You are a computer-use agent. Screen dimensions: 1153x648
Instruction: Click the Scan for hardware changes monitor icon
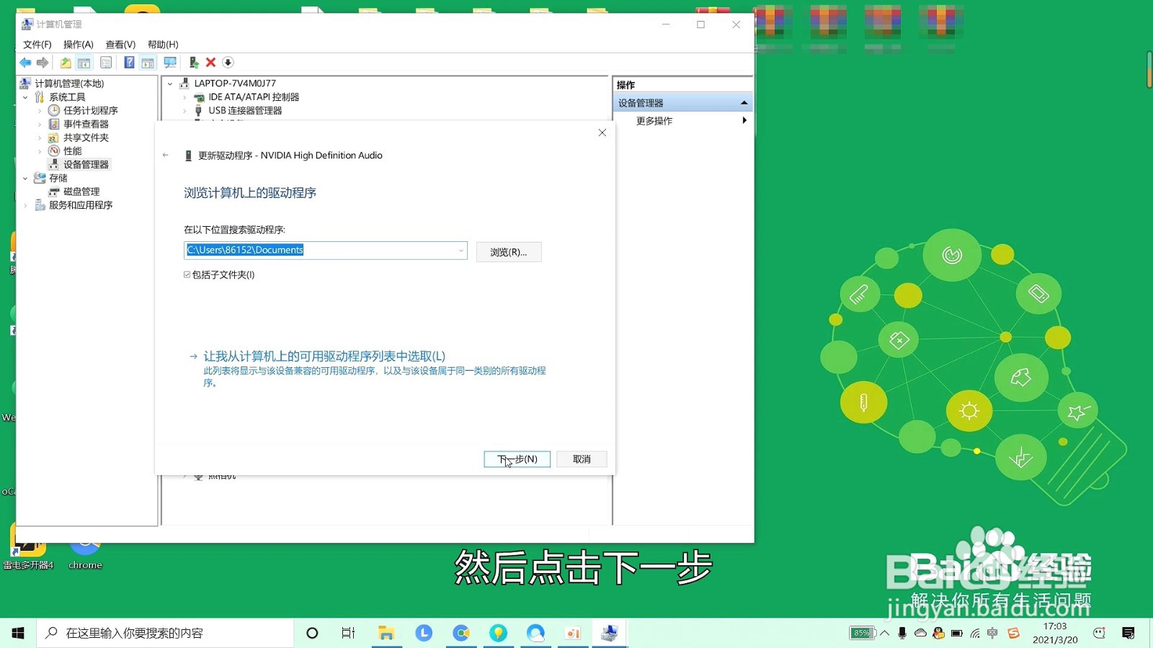[170, 63]
